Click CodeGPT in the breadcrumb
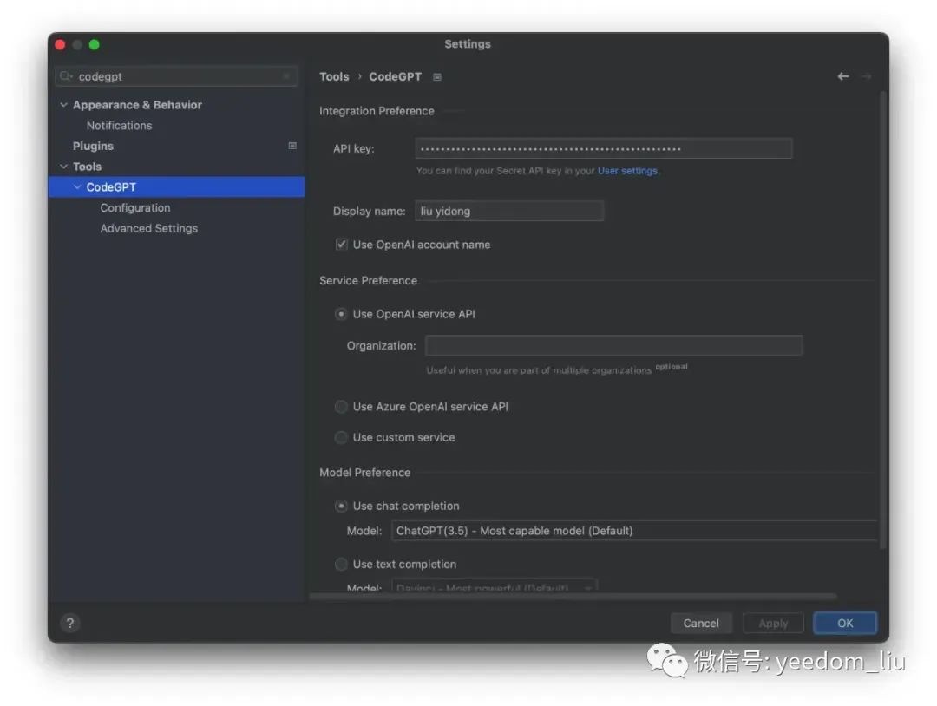This screenshot has width=937, height=706. tap(395, 76)
